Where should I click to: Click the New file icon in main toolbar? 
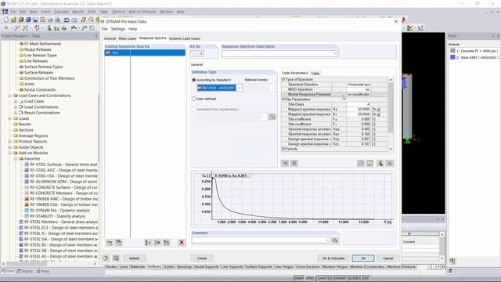tap(6, 20)
